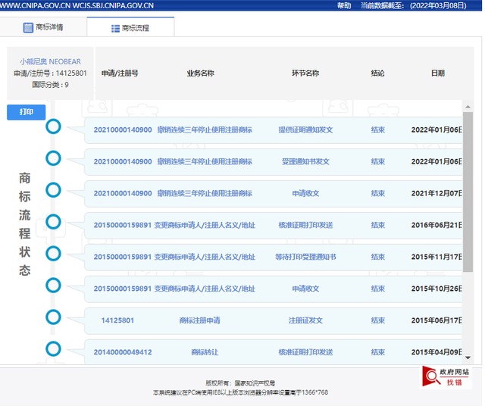Click 结束 in the 注册证发文 row
The image size is (485, 409).
pos(378,320)
